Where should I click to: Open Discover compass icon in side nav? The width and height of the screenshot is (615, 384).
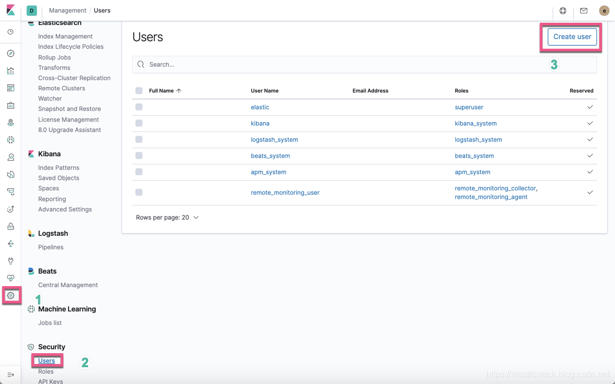[x=11, y=54]
